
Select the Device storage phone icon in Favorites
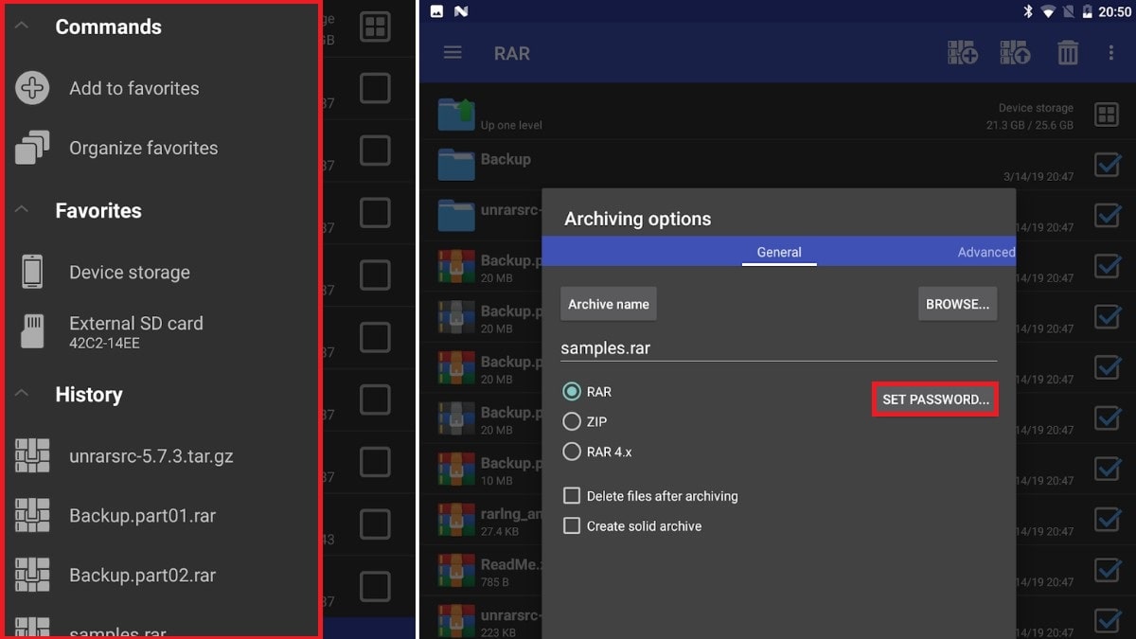(x=32, y=272)
